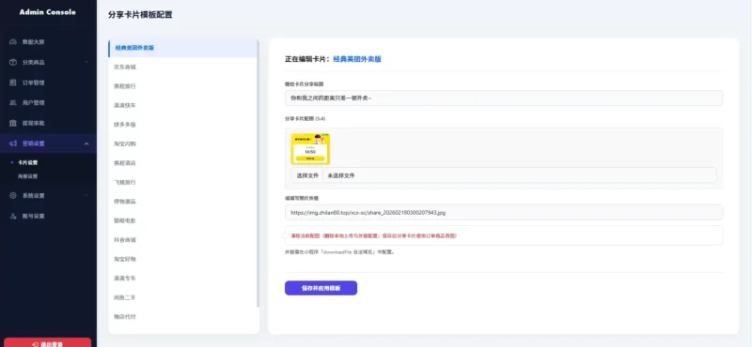Image resolution: width=752 pixels, height=347 pixels.
Task: Select the 滴滴快车 template
Action: 182,105
